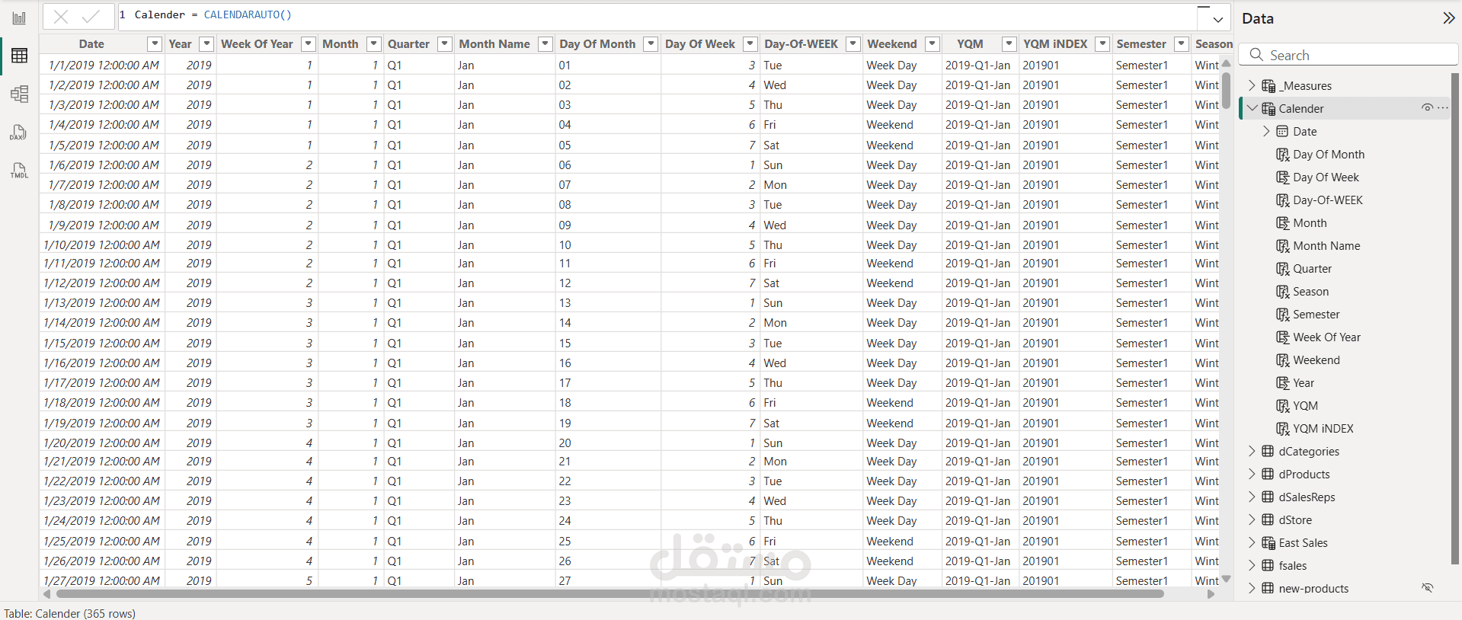Select the dProducts table in Data pane

pyautogui.click(x=1304, y=475)
